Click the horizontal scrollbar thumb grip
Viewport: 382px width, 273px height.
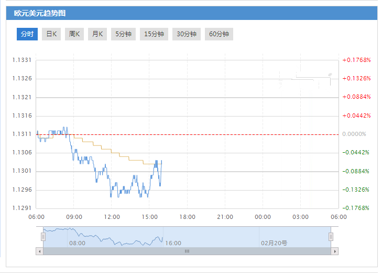point(187,251)
